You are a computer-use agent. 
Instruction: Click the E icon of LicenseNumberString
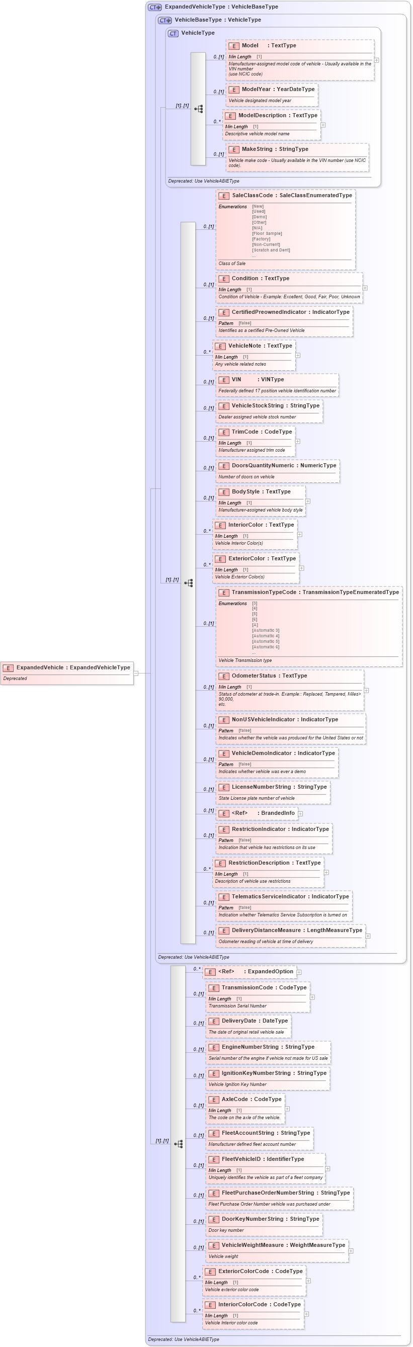[224, 788]
